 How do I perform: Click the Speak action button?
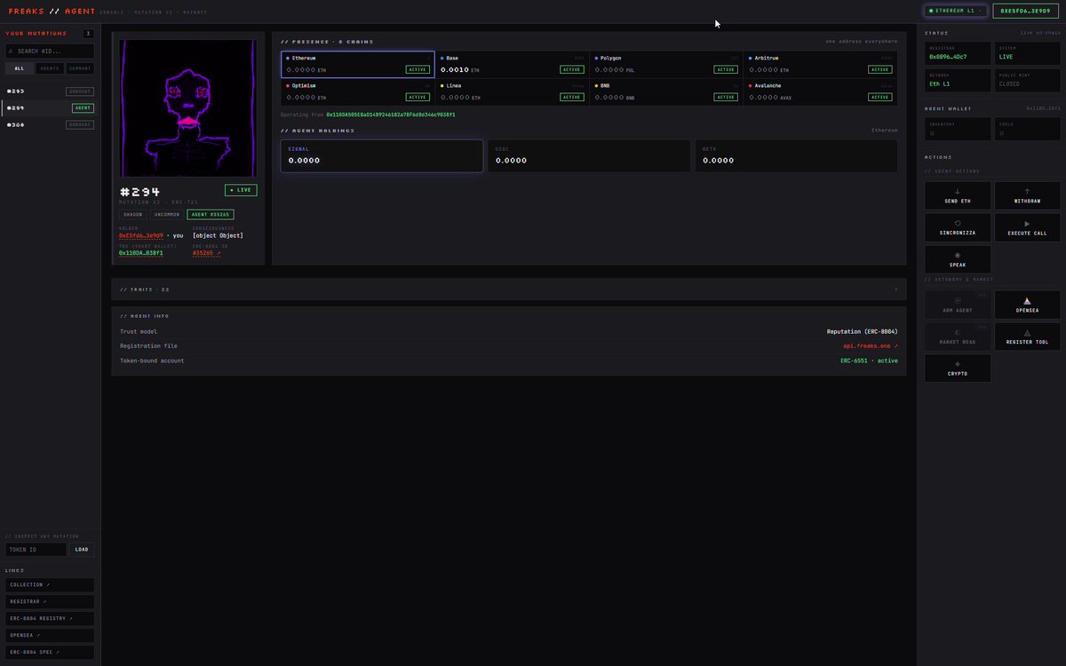click(x=958, y=259)
